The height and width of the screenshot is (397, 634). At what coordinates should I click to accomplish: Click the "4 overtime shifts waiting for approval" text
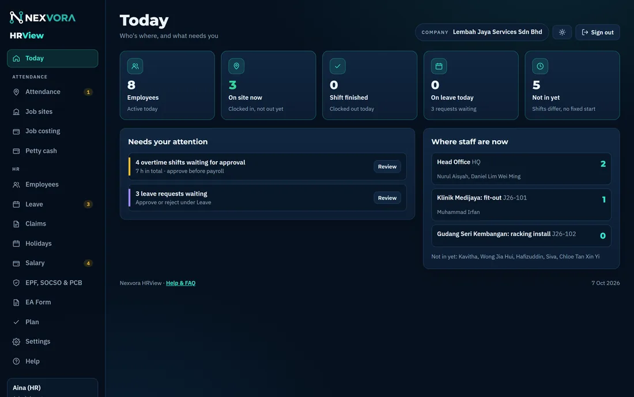pos(190,162)
